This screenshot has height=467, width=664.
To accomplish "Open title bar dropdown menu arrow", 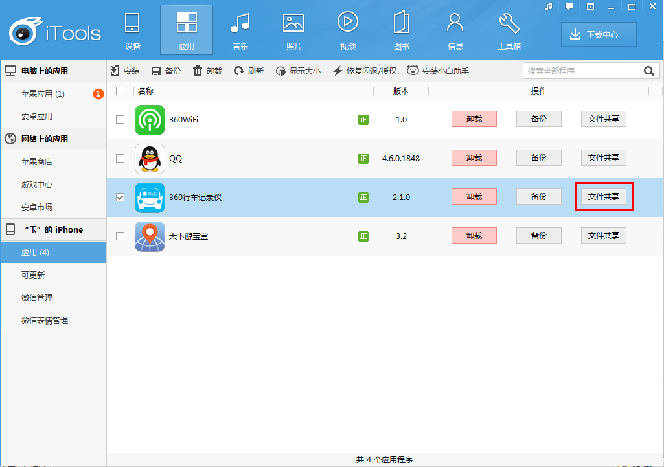I will tap(590, 6).
